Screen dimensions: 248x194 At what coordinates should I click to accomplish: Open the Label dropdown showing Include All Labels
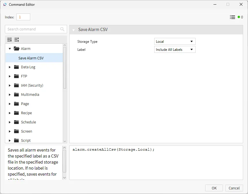[175, 50]
